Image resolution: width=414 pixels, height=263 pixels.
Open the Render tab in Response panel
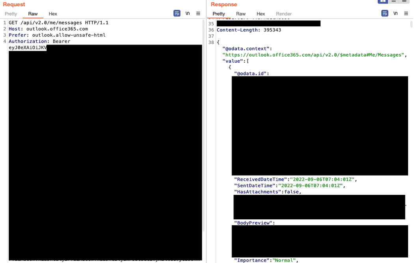[283, 14]
